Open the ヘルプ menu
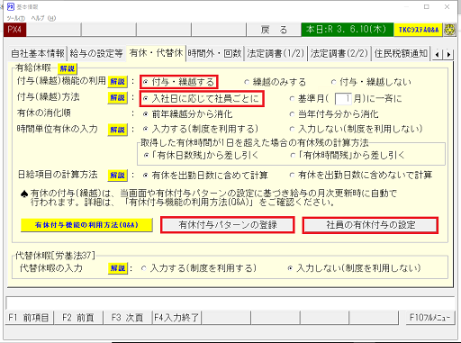 (x=43, y=18)
